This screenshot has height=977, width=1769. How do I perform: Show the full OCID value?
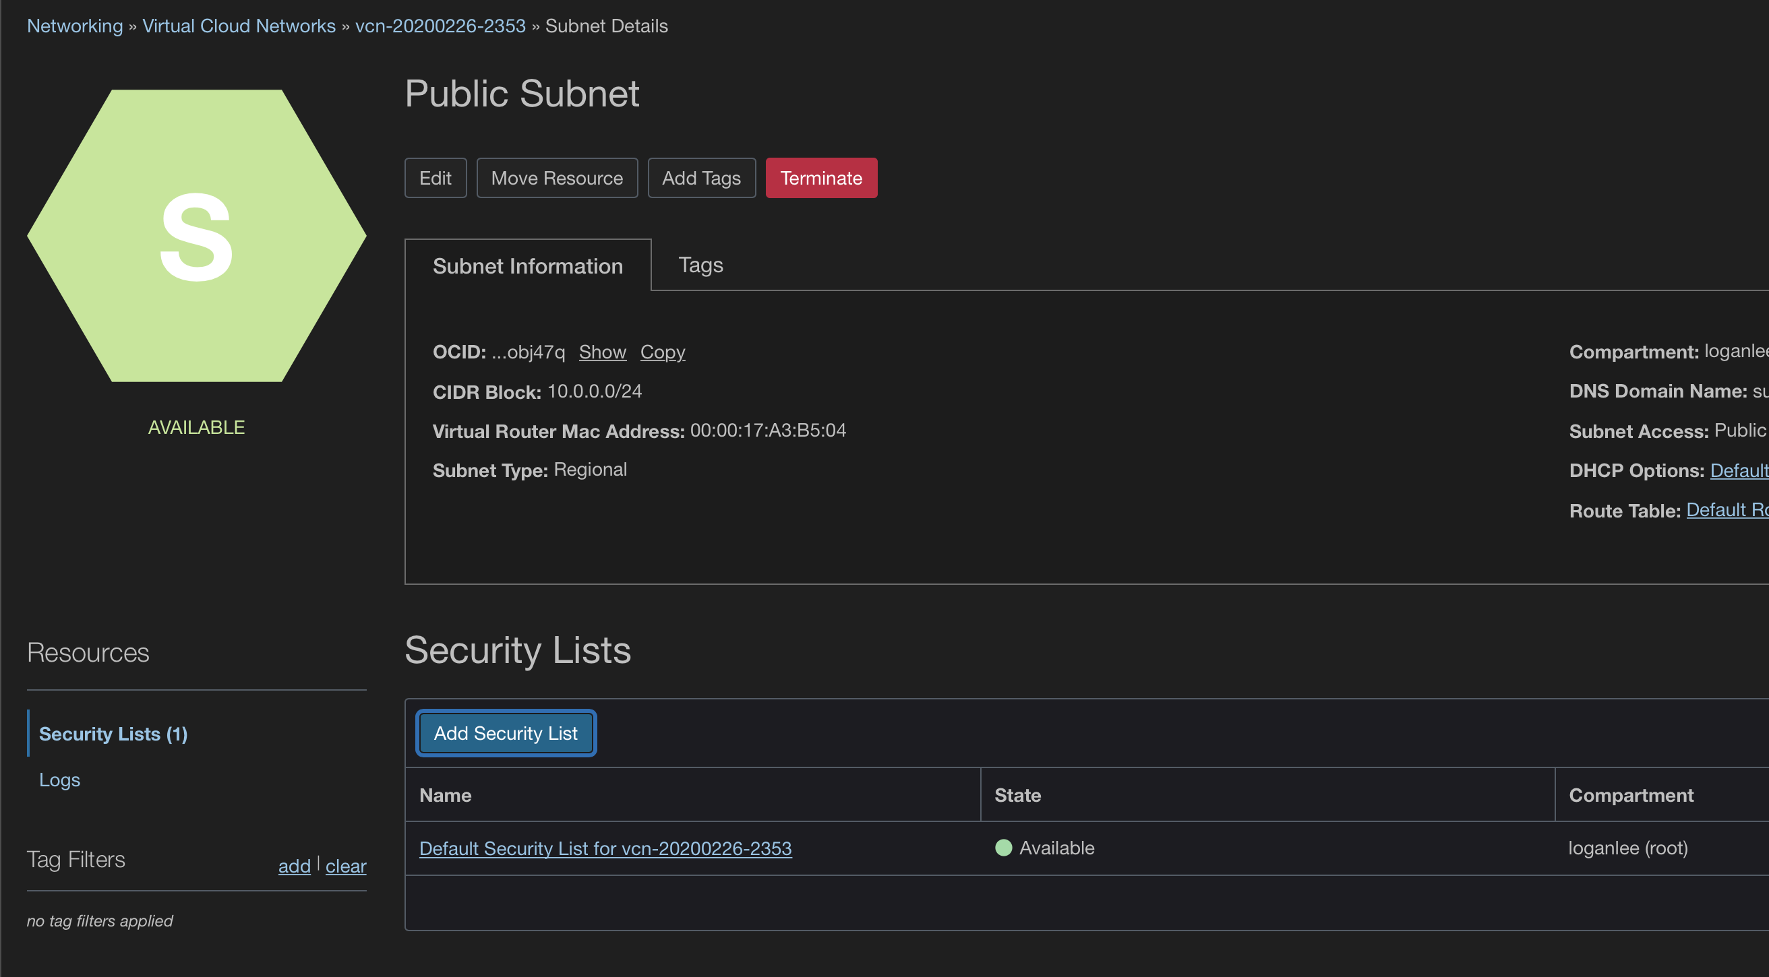point(601,352)
